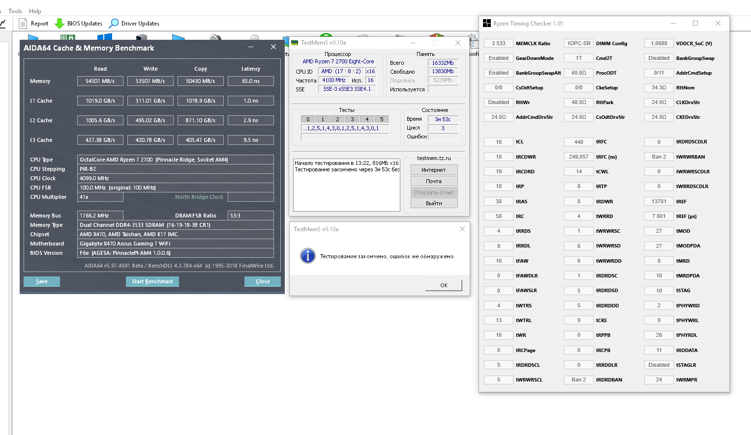The height and width of the screenshot is (435, 751).
Task: Click the VDDCR_SoC (V) value 1,0688
Action: tap(659, 43)
